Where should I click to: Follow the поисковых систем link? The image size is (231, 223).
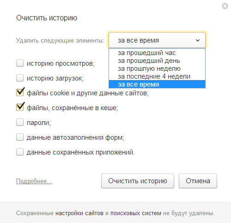point(136,213)
